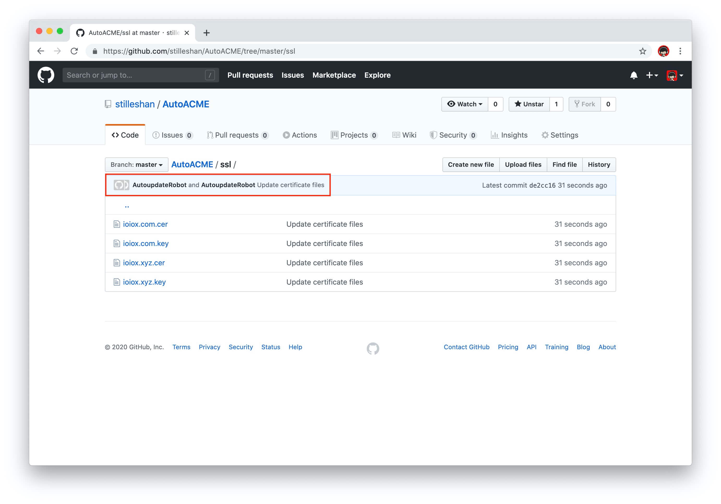Open stilleshan user profile link
The image size is (721, 504).
point(135,104)
